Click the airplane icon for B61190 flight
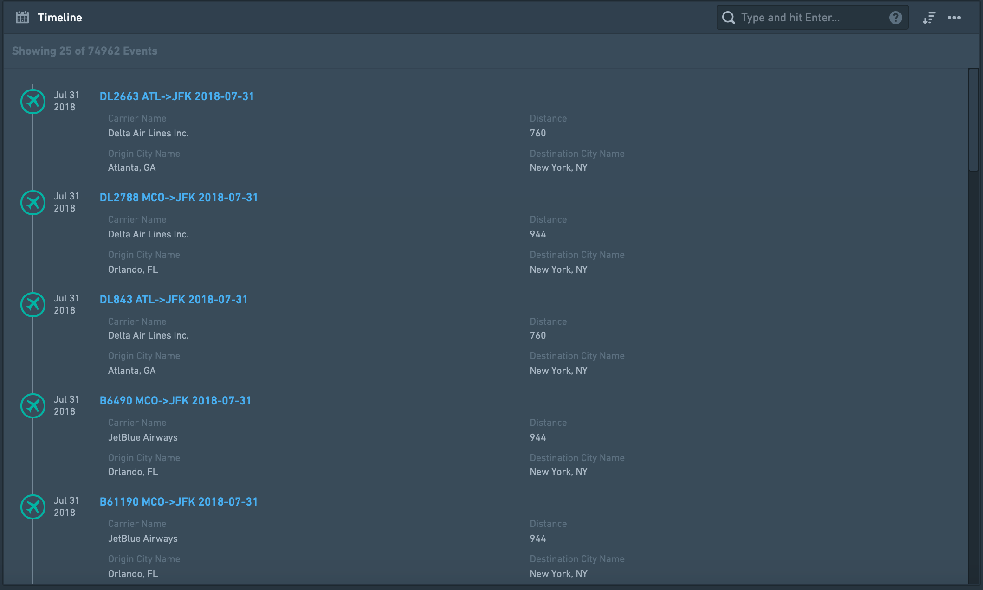983x590 pixels. [33, 507]
